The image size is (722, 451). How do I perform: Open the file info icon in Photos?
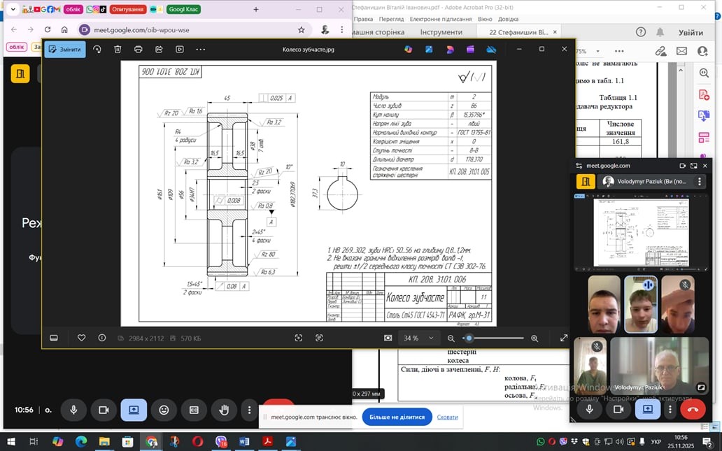tap(102, 338)
